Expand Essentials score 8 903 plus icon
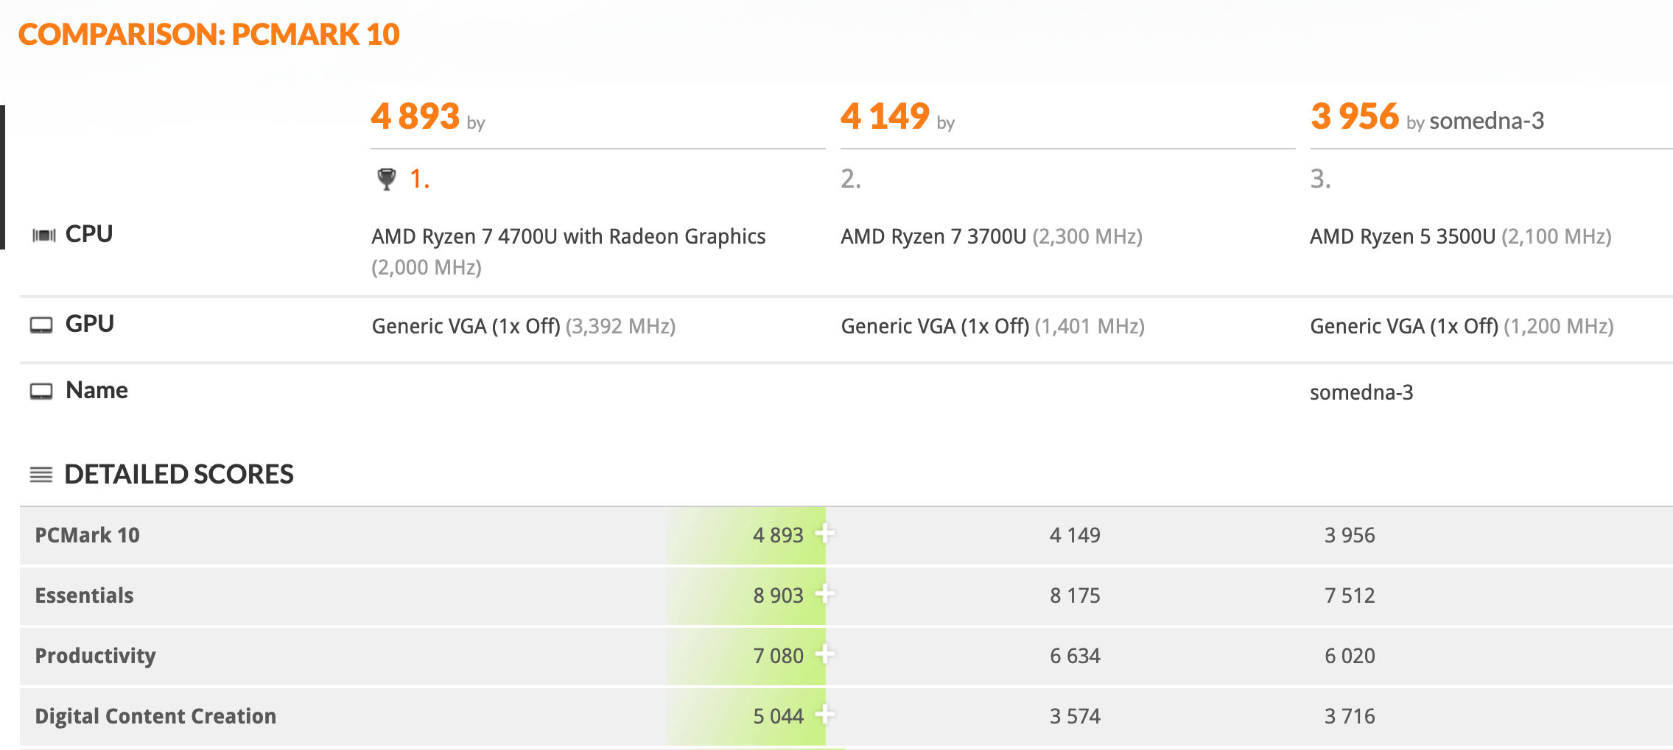The height and width of the screenshot is (750, 1673). (x=825, y=593)
